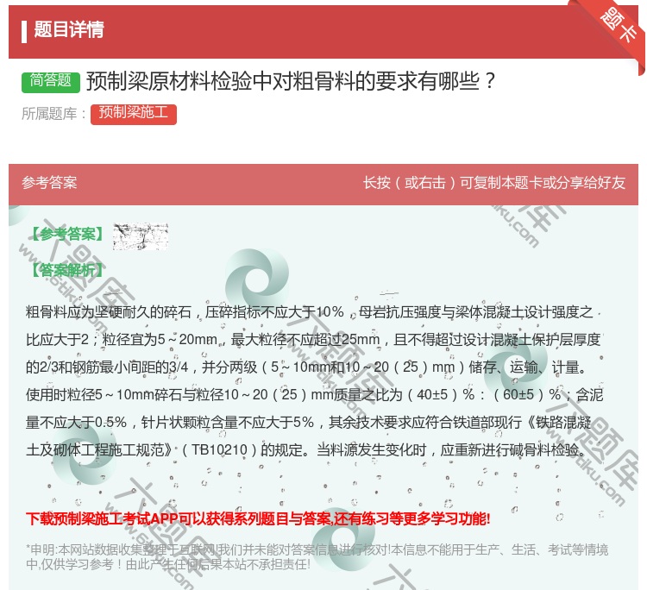Click the line starting 量不应大于0.5%
Viewport: 647px width, 590px height.
pyautogui.click(x=309, y=423)
